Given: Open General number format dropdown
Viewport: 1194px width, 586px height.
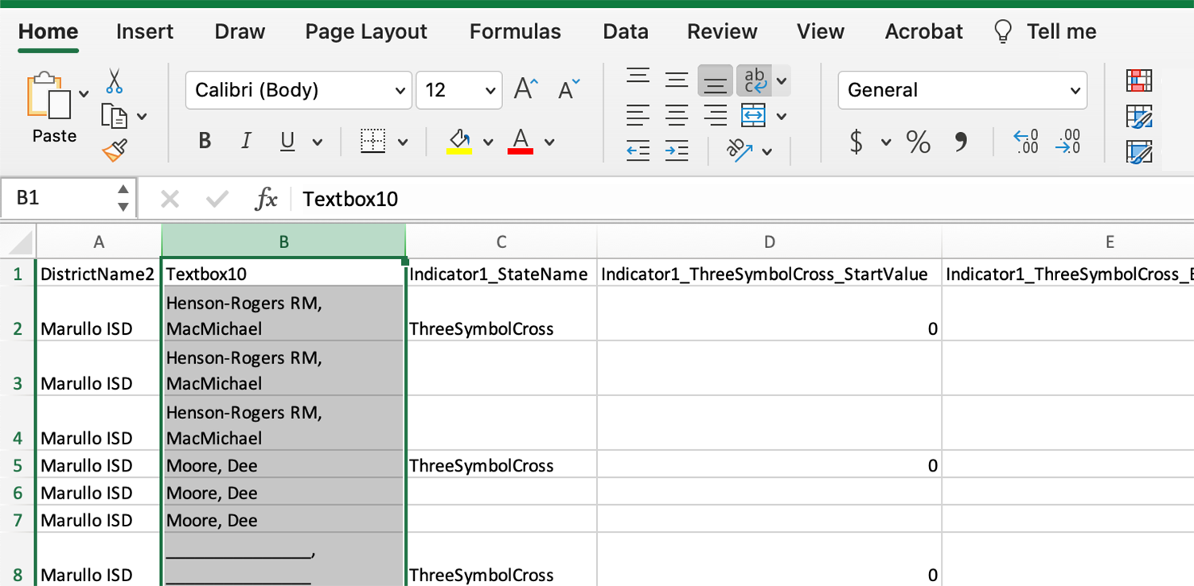Looking at the screenshot, I should tap(1075, 91).
